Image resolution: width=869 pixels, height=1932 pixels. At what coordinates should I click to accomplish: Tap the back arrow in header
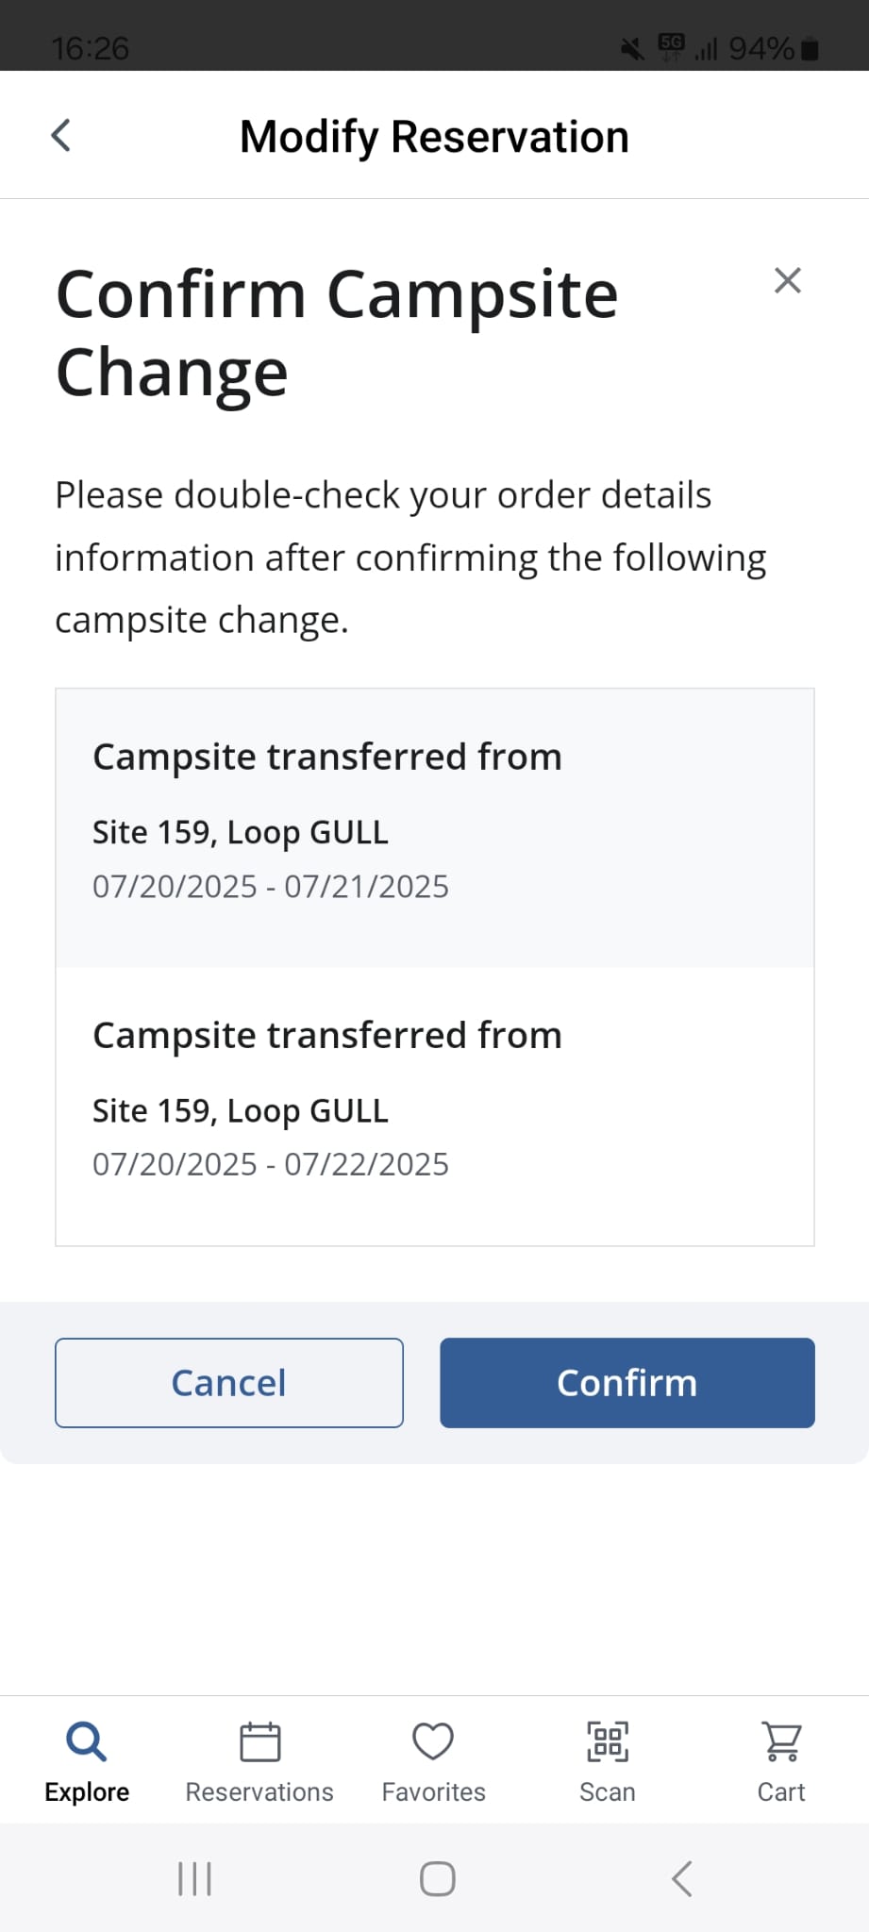(61, 136)
